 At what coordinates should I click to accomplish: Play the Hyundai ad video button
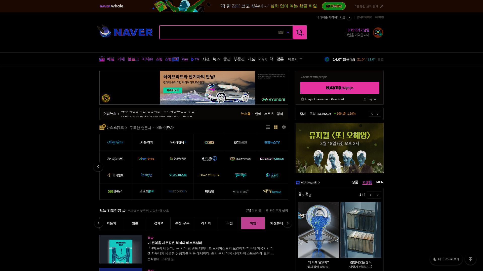[106, 98]
